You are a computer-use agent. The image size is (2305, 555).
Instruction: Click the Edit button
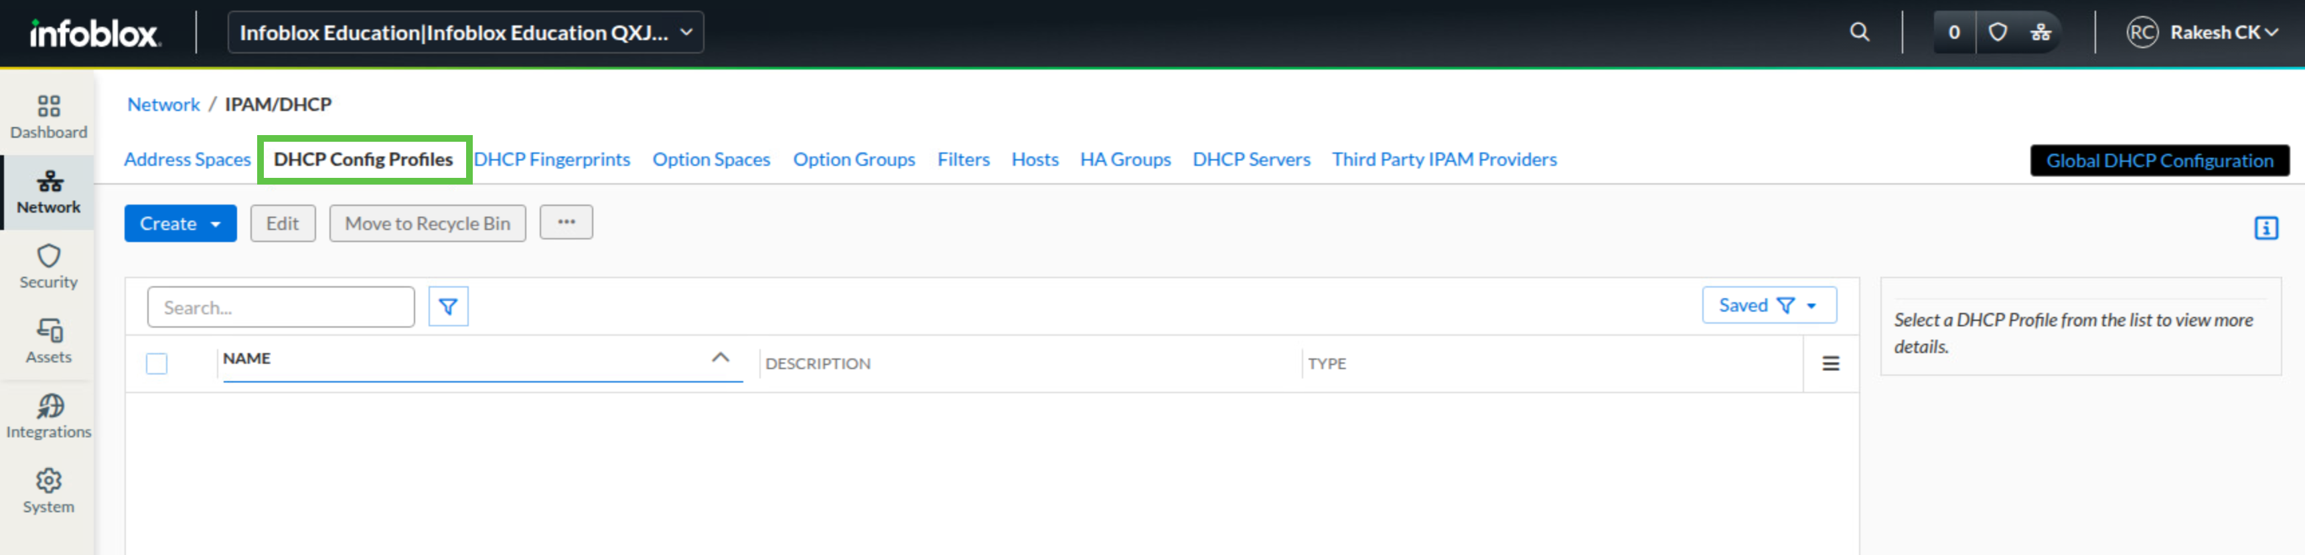click(283, 223)
